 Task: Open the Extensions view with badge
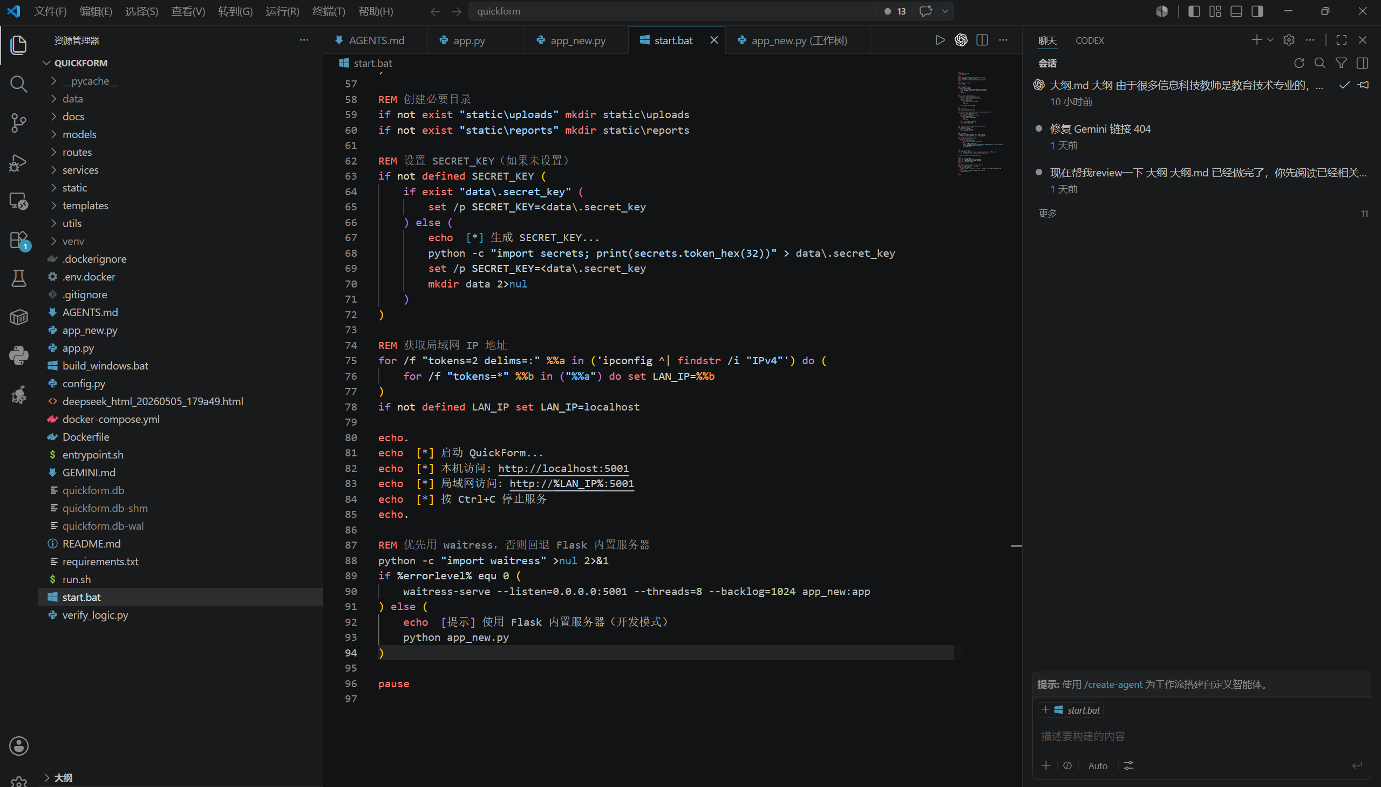19,240
